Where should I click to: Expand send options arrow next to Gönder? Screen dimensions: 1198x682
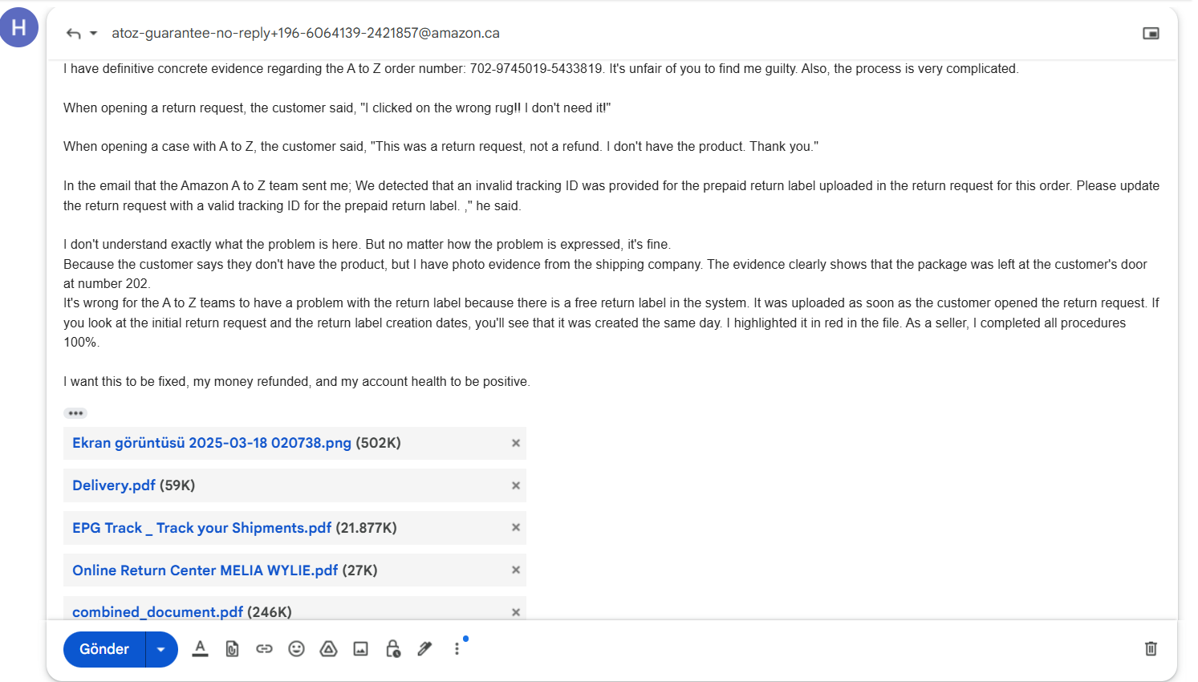tap(161, 649)
